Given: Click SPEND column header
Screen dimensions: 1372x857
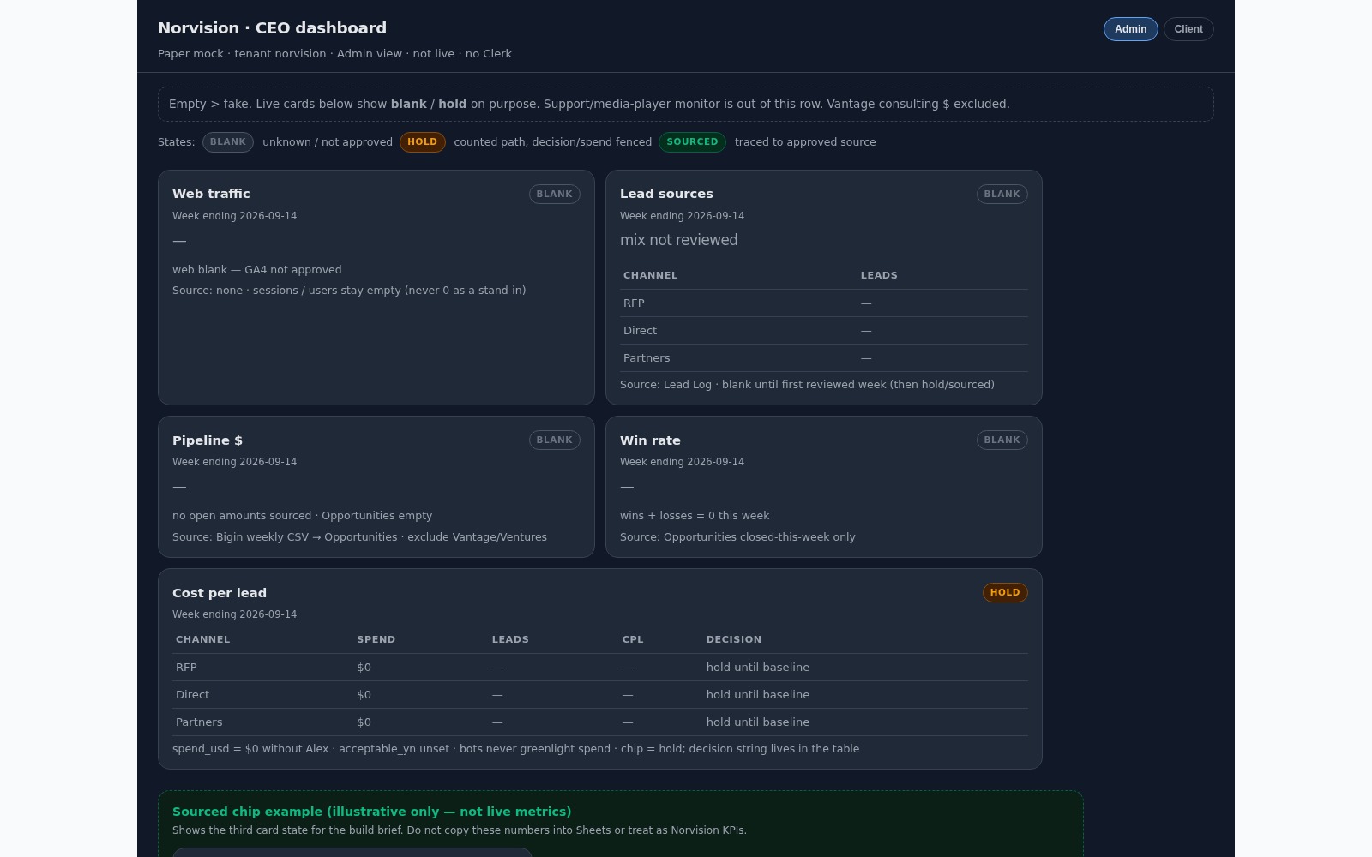Looking at the screenshot, I should click(x=376, y=640).
